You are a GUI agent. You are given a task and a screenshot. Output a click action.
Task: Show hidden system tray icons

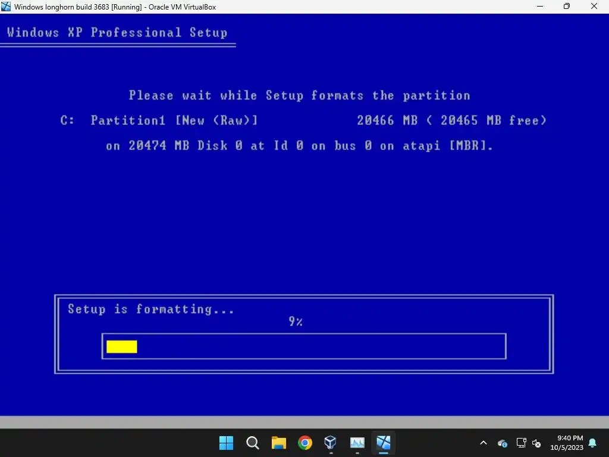pos(484,443)
